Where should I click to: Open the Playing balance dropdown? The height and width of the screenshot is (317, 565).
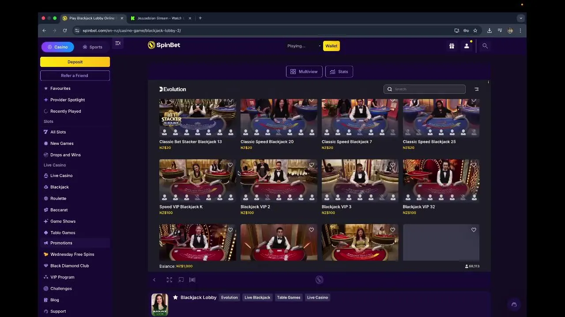[x=304, y=46]
